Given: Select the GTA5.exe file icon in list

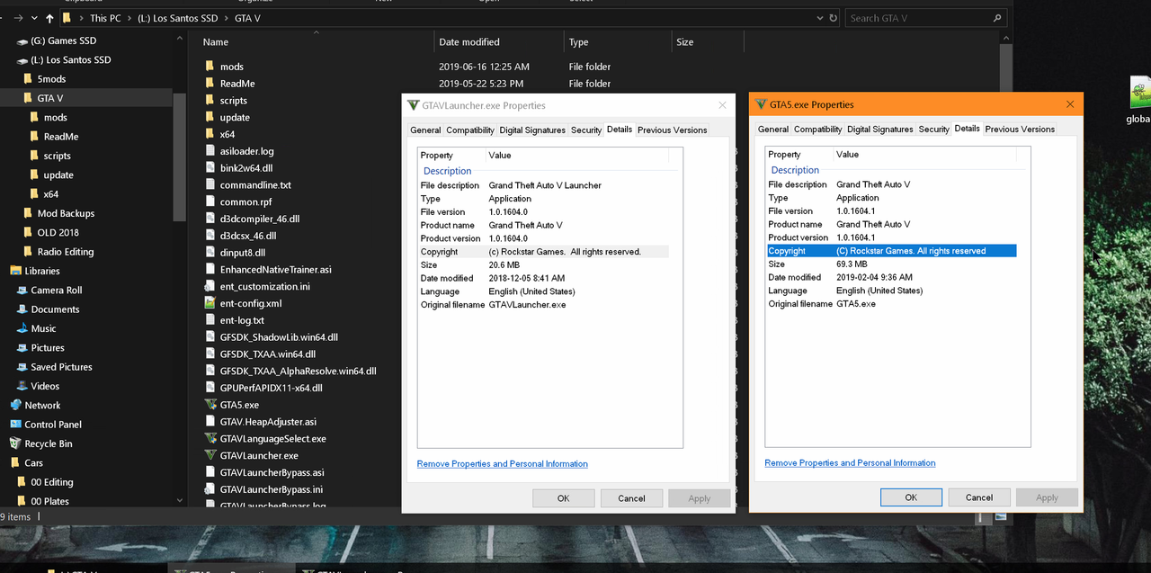Looking at the screenshot, I should [210, 405].
